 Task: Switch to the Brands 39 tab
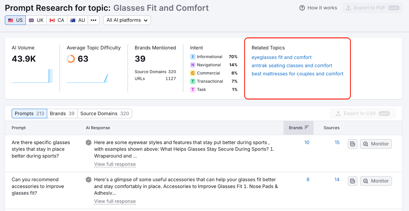pos(62,113)
